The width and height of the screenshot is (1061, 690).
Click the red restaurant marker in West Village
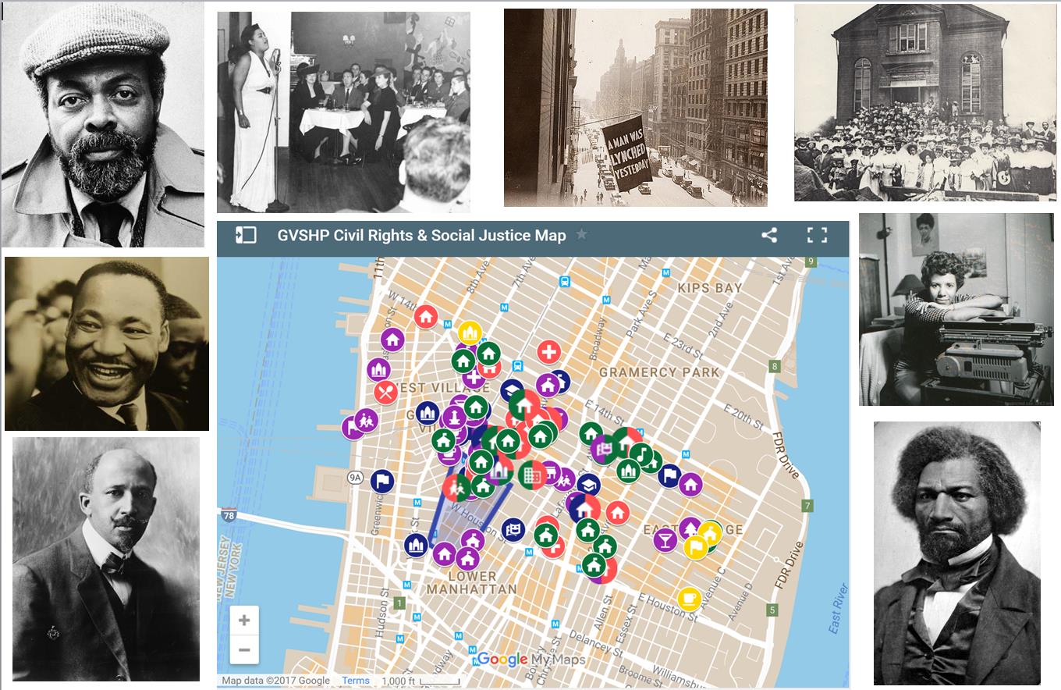[384, 390]
